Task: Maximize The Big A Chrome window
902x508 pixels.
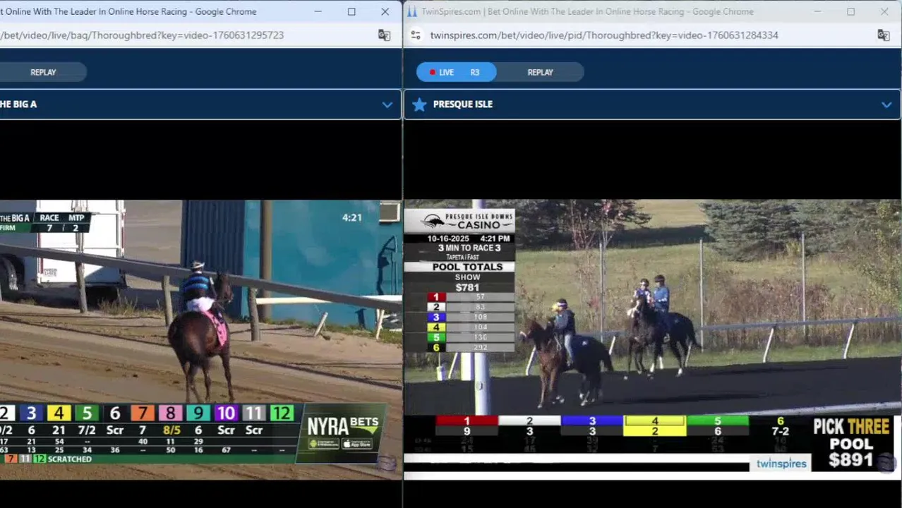Action: [x=351, y=12]
